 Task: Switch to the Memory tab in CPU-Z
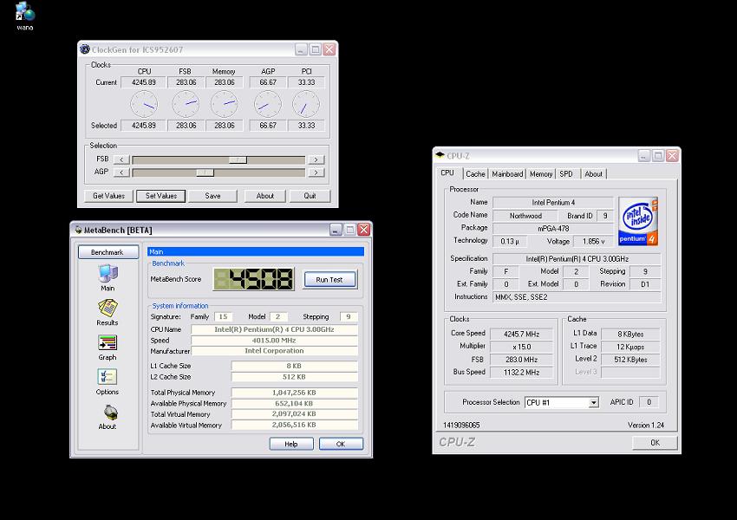tap(541, 174)
